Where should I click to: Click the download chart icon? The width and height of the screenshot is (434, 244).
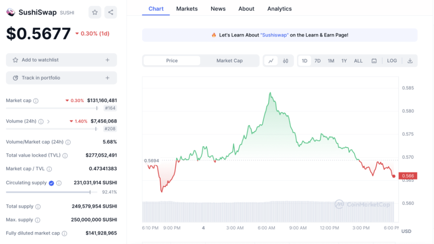pos(410,60)
